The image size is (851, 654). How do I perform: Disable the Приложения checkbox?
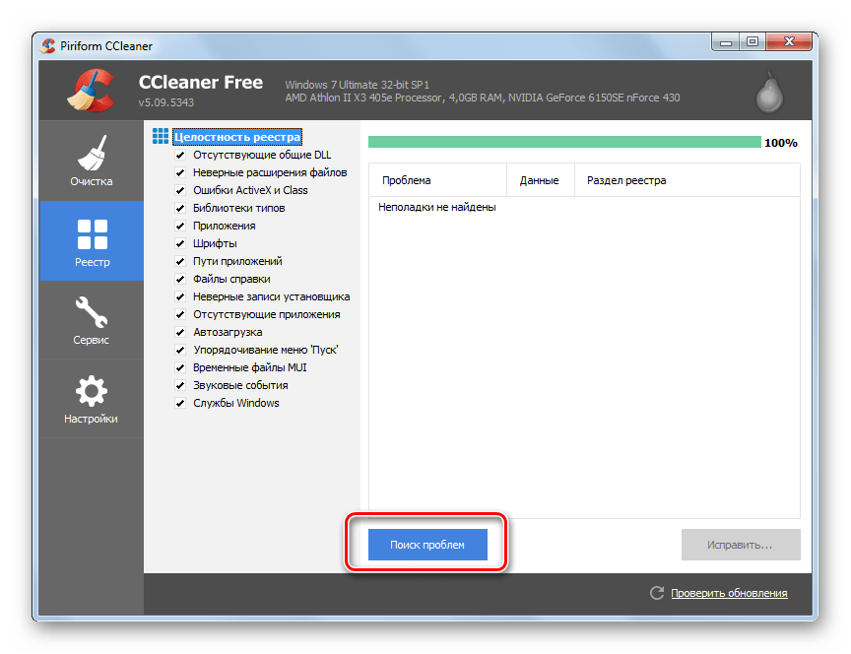tap(180, 226)
